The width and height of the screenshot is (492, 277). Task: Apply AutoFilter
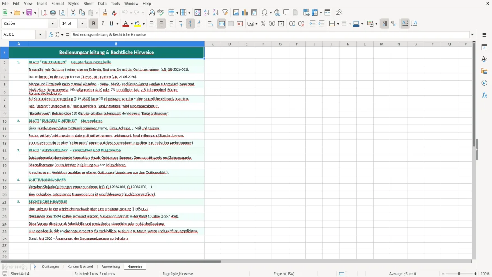tap(225, 13)
